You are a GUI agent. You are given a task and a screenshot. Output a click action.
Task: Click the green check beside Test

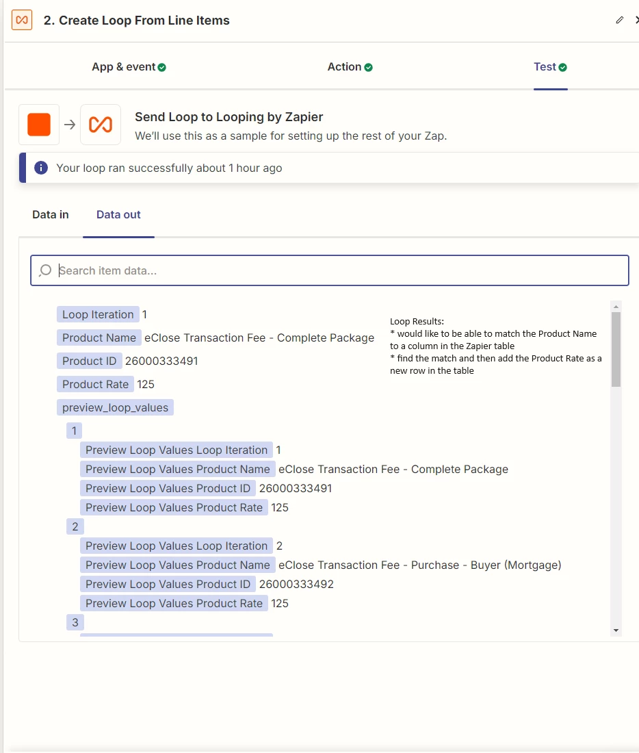click(562, 67)
